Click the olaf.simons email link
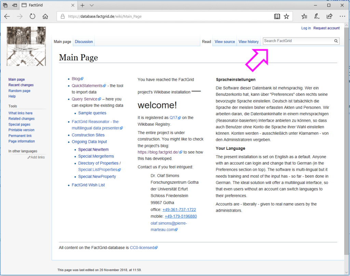 click(169, 226)
